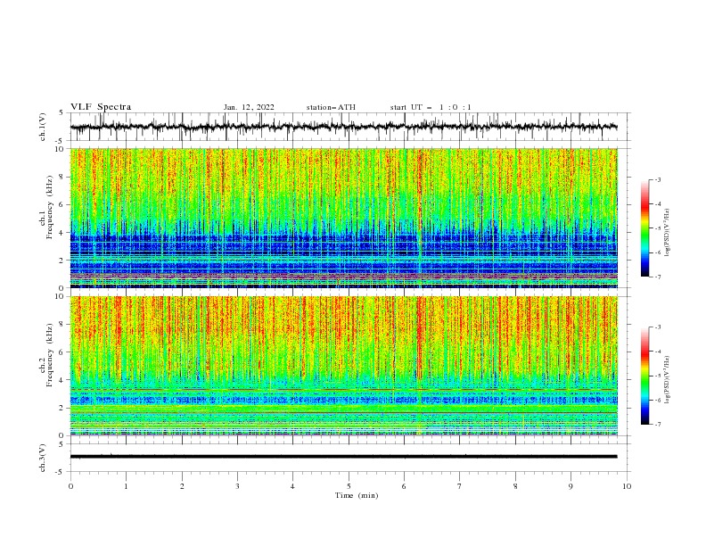The width and height of the screenshot is (706, 546).
Task: Click time axis tick label '5'
Action: point(349,486)
